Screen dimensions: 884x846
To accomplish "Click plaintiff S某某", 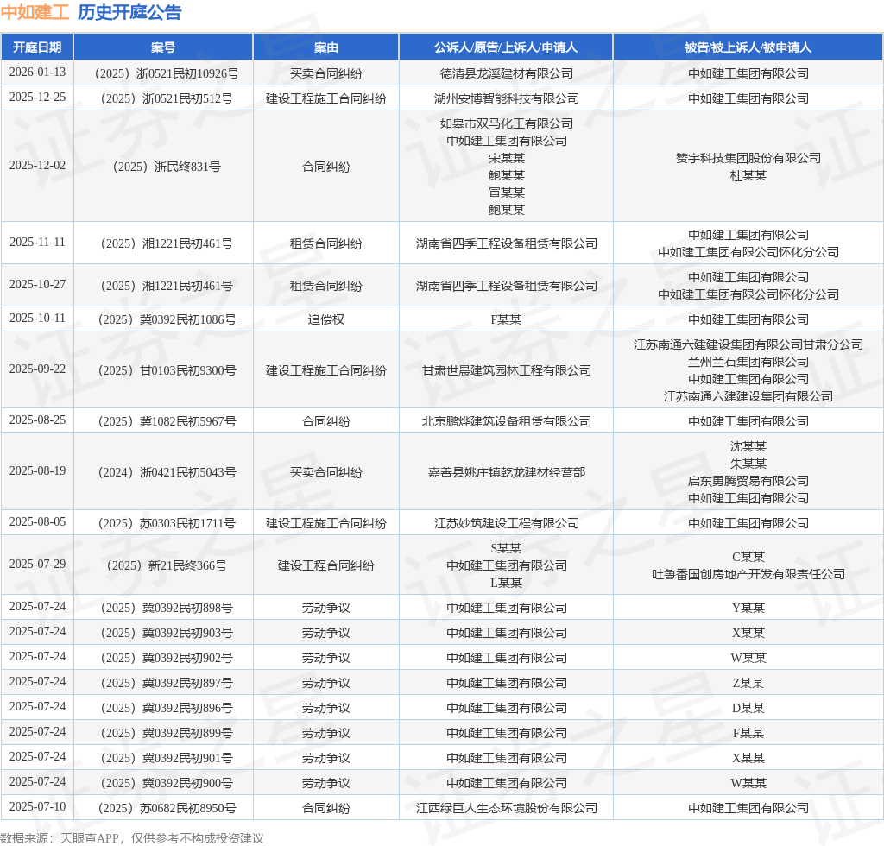I will pyautogui.click(x=506, y=548).
